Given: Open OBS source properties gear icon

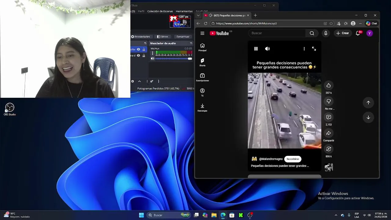Looking at the screenshot, I should [133, 81].
